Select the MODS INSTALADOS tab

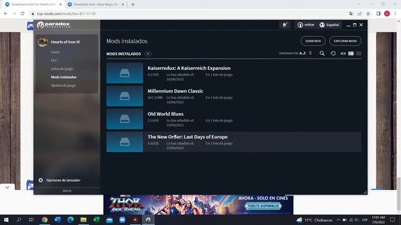coord(123,54)
